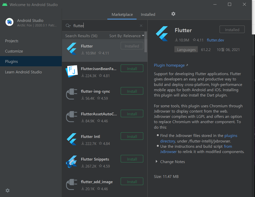Select Flutter Snippets plugin name

click(x=95, y=159)
